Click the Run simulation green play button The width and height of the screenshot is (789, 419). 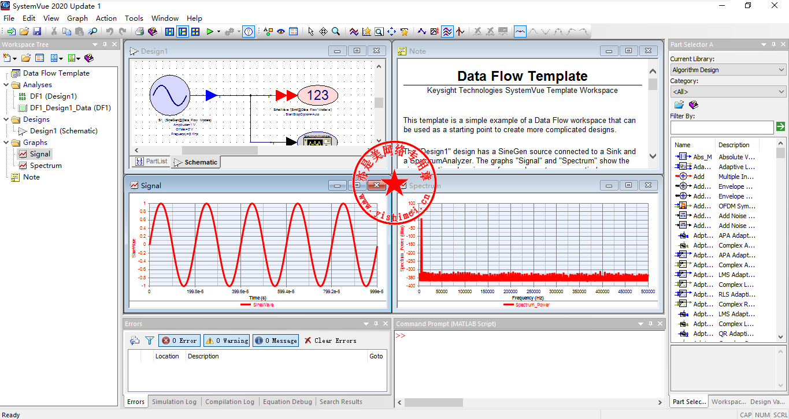point(209,32)
